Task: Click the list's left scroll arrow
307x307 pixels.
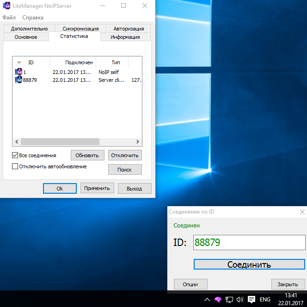Action: (x=17, y=141)
